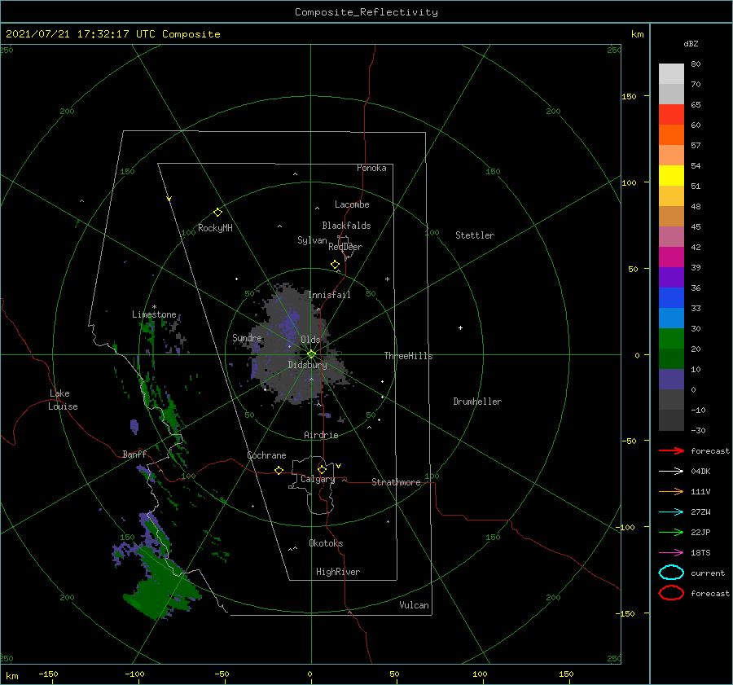Select the yellow 51-54 dBZ color swatch

671,175
